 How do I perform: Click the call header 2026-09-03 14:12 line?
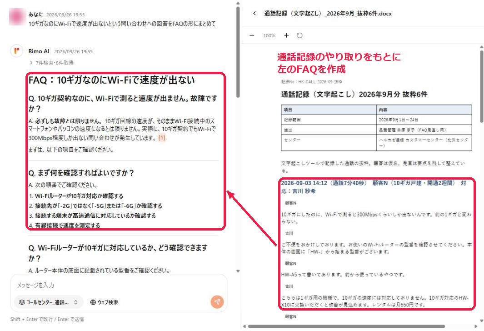pos(374,187)
